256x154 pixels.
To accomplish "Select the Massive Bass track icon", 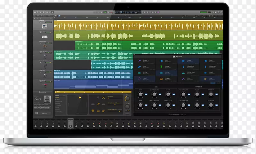I will tap(45, 46).
